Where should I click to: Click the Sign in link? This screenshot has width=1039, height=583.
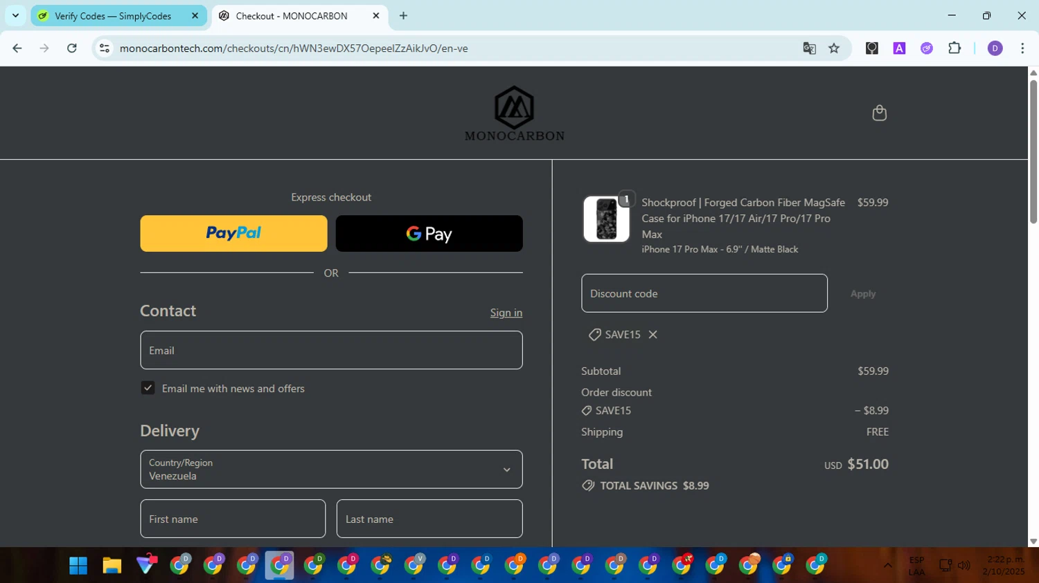(x=506, y=313)
